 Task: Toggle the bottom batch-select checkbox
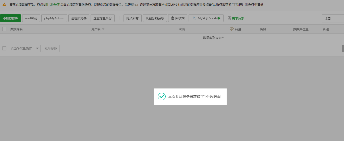point(4,48)
